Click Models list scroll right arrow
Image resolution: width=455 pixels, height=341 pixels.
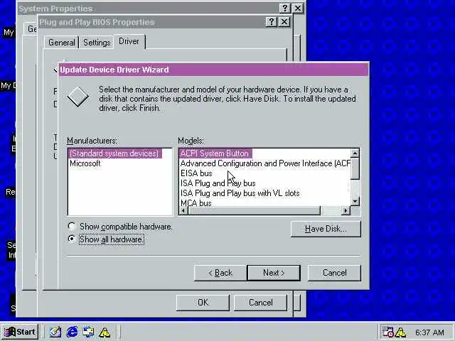point(346,211)
